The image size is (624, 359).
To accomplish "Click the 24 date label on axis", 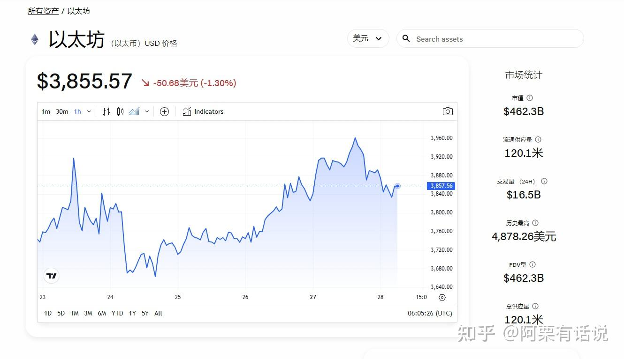I will 110,297.
